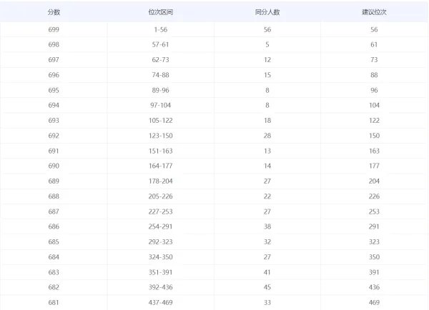Image resolution: width=429 pixels, height=310 pixels.
Task: Click the score cell 695
Action: (x=54, y=90)
